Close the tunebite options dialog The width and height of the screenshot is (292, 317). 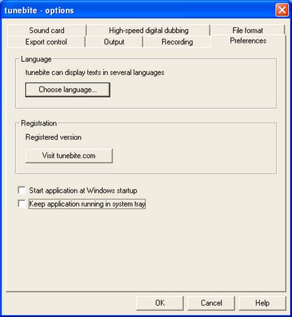[x=282, y=10]
